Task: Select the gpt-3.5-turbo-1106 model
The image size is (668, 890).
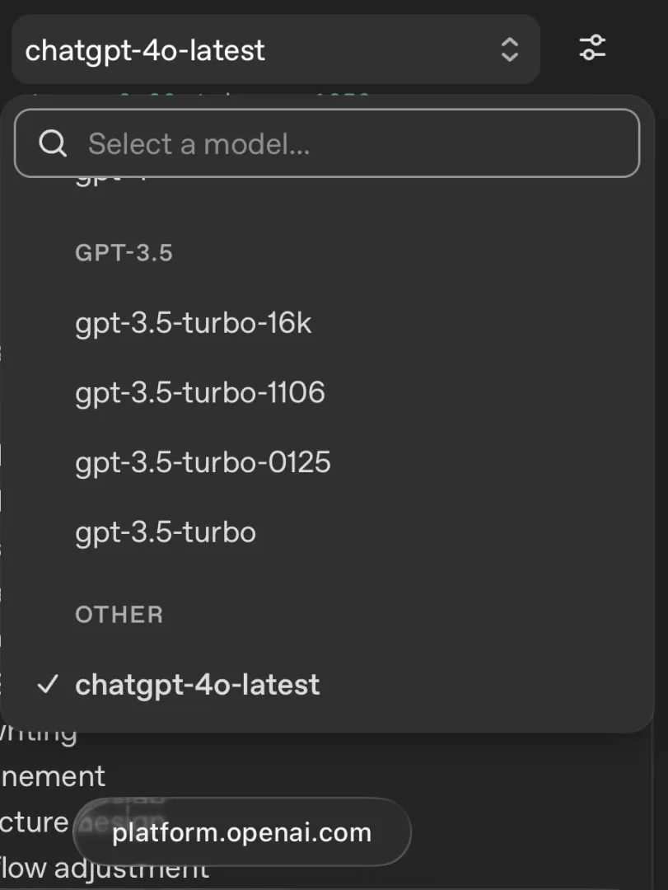Action: tap(200, 393)
